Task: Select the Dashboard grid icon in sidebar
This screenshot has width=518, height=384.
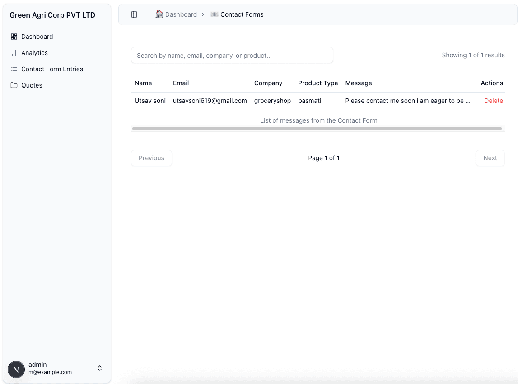Action: click(x=14, y=37)
